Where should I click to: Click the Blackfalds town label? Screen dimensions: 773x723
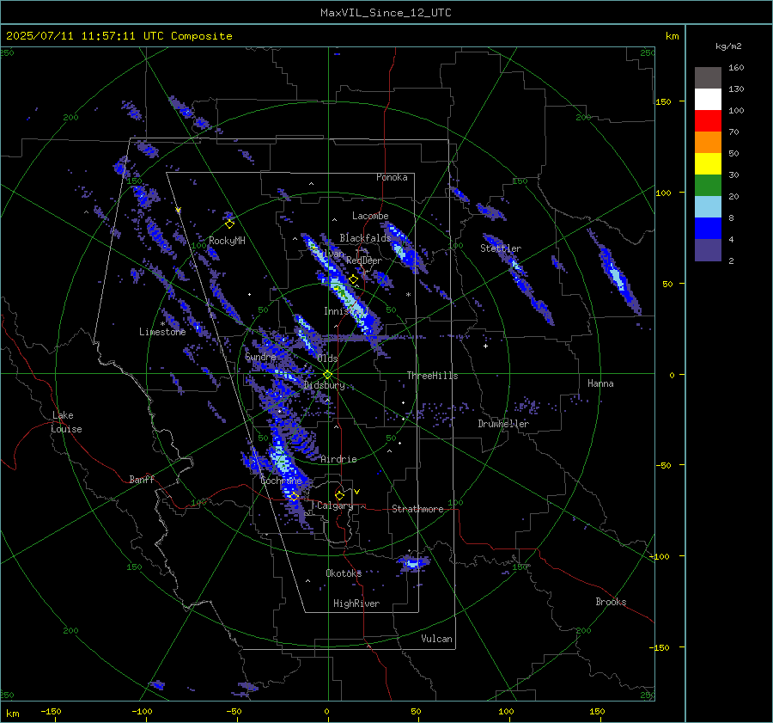(x=365, y=238)
